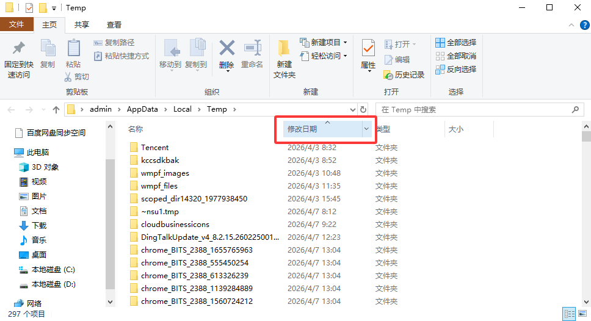This screenshot has width=591, height=321.
Task: Switch to Details view icon in status bar
Action: [569, 314]
